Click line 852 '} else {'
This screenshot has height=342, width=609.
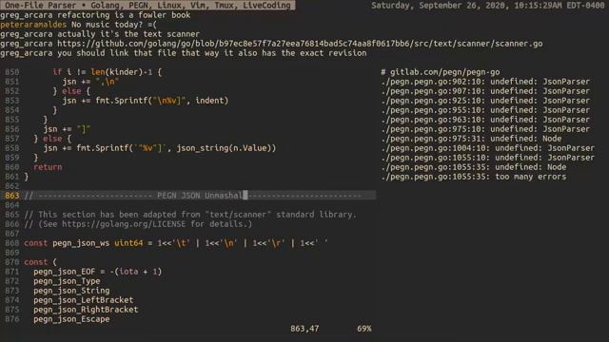[x=71, y=91]
